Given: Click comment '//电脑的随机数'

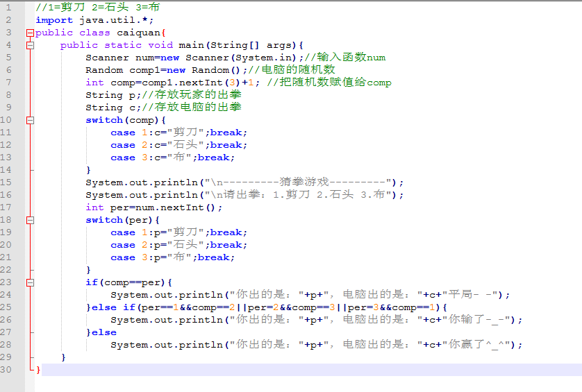Looking at the screenshot, I should click(x=292, y=69).
